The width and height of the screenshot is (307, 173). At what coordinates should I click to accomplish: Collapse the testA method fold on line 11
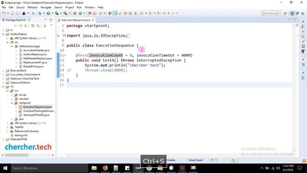coord(65,55)
